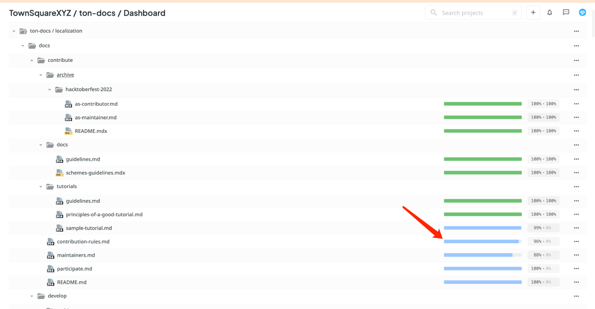Collapse the contribute folder arrow

tap(32, 60)
